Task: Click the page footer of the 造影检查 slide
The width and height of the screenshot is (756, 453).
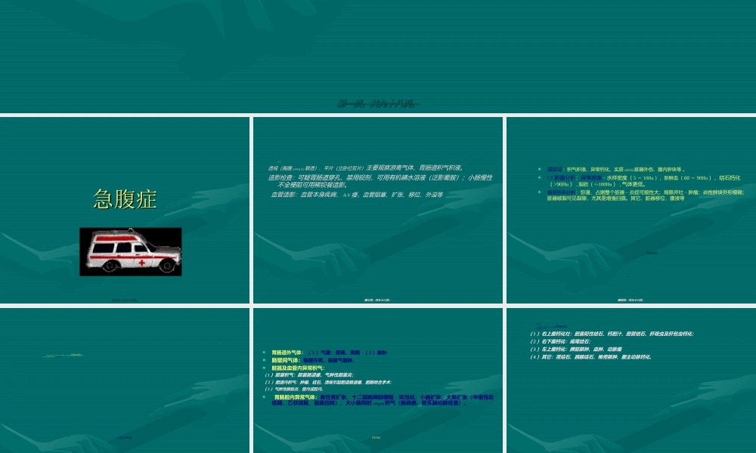Action: point(377,299)
